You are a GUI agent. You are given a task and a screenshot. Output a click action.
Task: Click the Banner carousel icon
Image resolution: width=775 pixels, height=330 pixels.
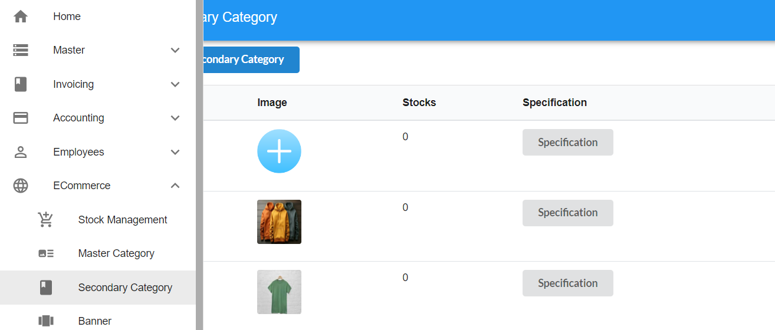point(45,321)
